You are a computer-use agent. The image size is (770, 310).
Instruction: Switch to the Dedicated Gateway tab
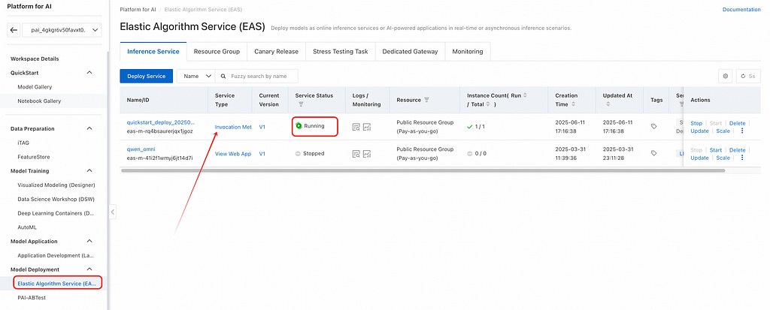[x=410, y=52]
